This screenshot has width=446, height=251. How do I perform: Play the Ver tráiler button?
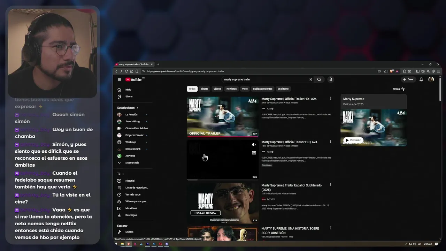click(x=353, y=140)
